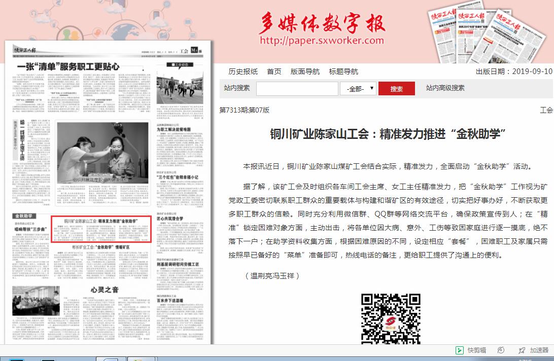Open the 一张"清单"服务职工更贴心 headline article
The image size is (554, 361).
tap(68, 66)
